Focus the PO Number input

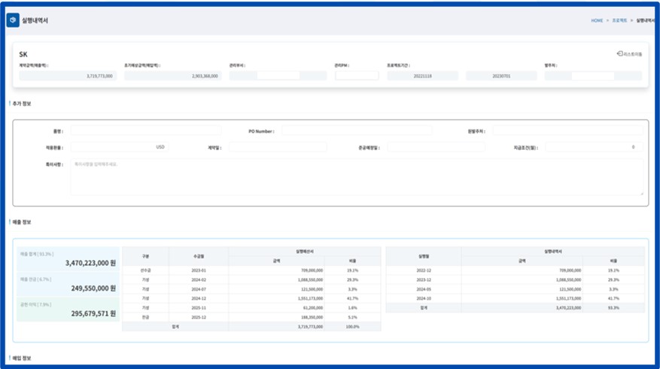357,131
